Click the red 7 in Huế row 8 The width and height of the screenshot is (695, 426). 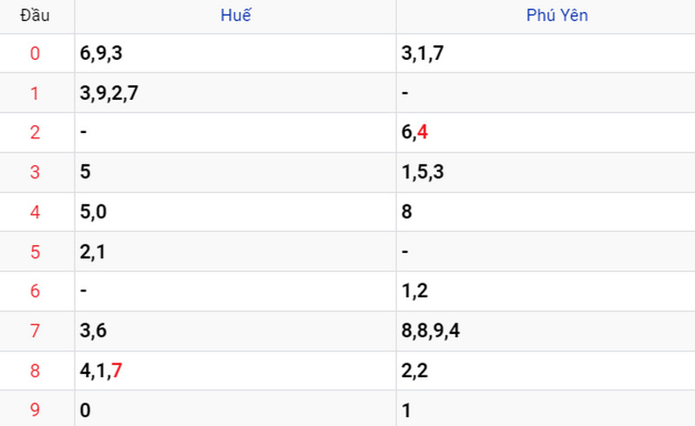(x=116, y=370)
